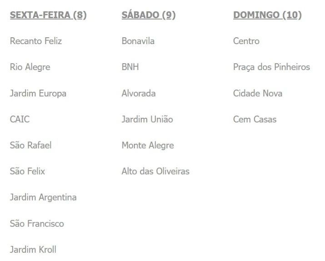Click the SÁBADO (9) heading
This screenshot has height=261, width=325.
click(x=149, y=15)
